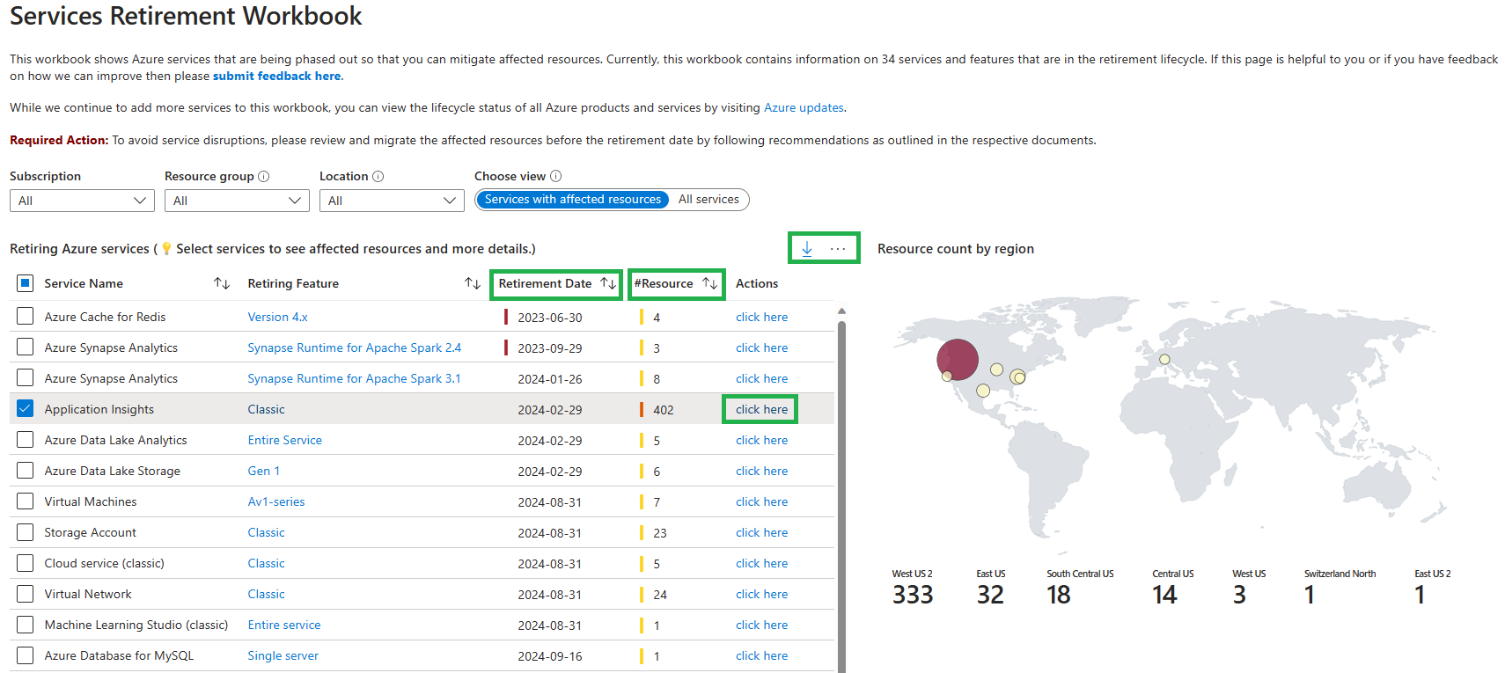This screenshot has width=1505, height=673.
Task: Click the West US 2 count 333
Action: click(x=913, y=595)
